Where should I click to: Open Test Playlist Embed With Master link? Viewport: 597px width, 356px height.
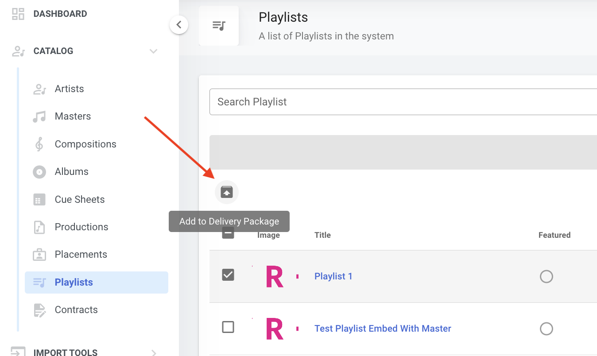coord(383,329)
